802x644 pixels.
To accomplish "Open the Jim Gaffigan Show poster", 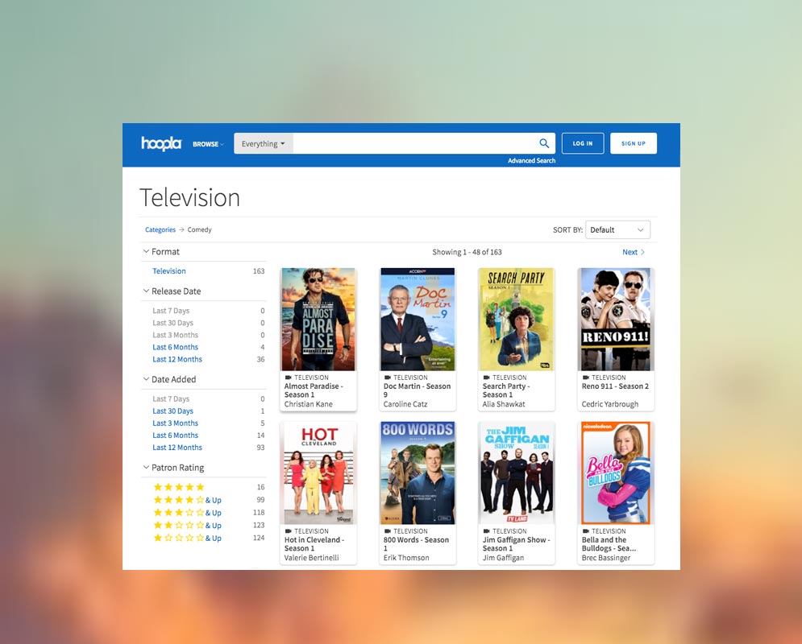I will 516,473.
